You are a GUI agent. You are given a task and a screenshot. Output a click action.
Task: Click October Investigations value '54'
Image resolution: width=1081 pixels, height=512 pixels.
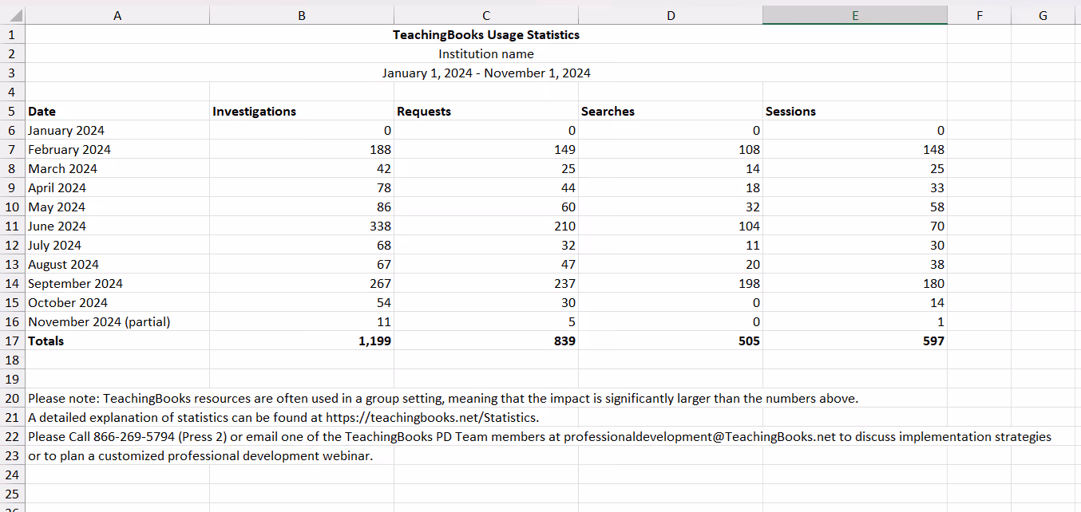[302, 303]
